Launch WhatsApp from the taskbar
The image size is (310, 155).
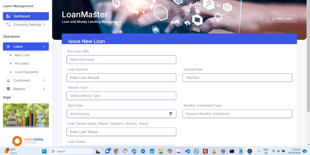[x=196, y=151]
